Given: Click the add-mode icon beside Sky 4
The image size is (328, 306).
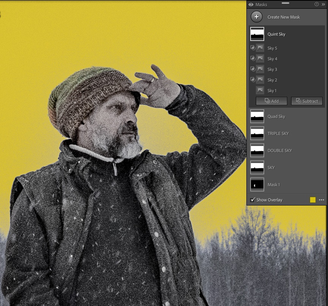Looking at the screenshot, I should (x=253, y=58).
